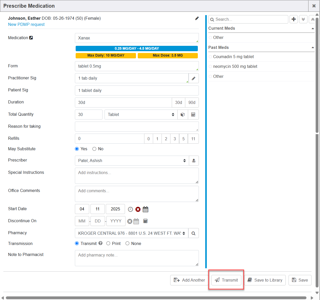Click the package icon beside Total Quantity
The image size is (320, 300).
pyautogui.click(x=182, y=115)
